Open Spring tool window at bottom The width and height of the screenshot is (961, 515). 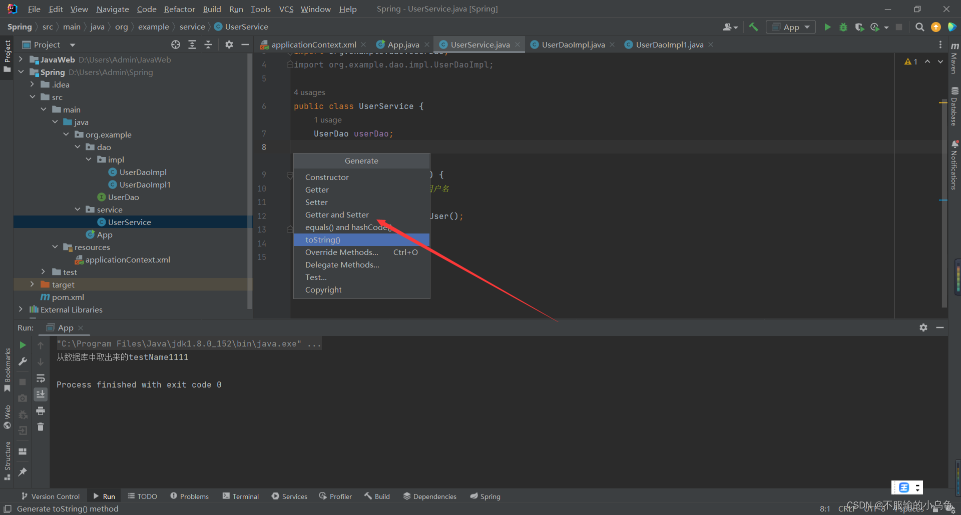485,496
